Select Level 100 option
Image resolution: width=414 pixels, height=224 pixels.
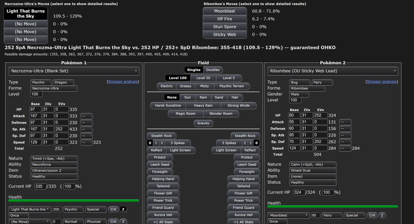[178, 78]
